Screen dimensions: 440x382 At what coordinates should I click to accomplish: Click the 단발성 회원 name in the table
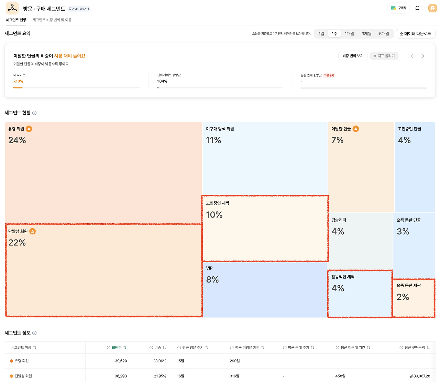pyautogui.click(x=23, y=376)
